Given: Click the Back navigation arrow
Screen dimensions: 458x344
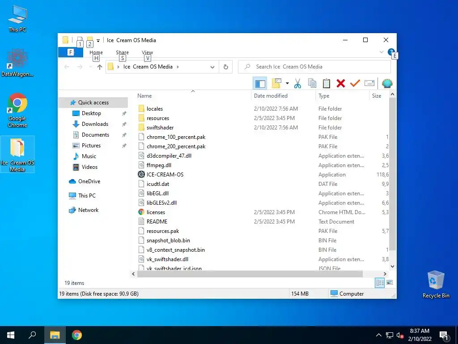Looking at the screenshot, I should coord(67,67).
